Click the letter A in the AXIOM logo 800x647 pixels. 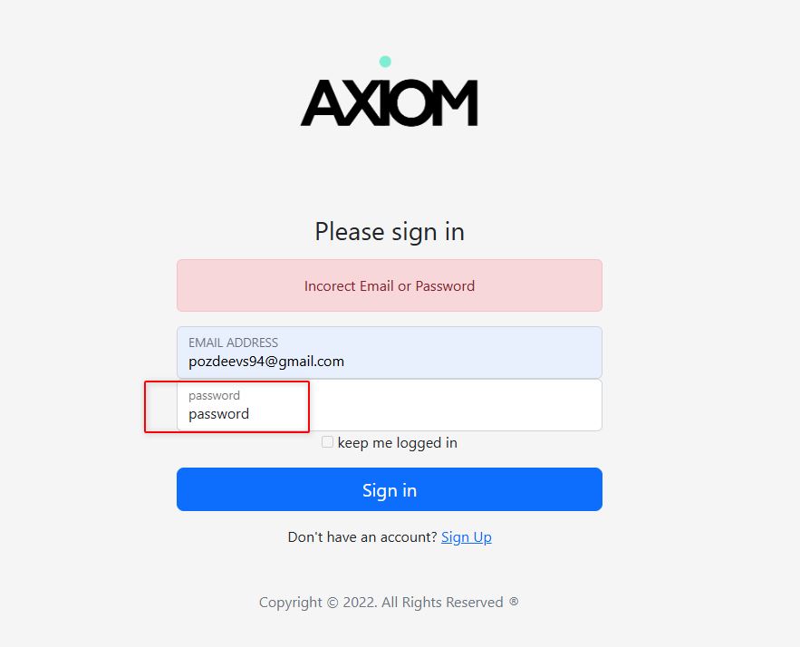pos(320,103)
